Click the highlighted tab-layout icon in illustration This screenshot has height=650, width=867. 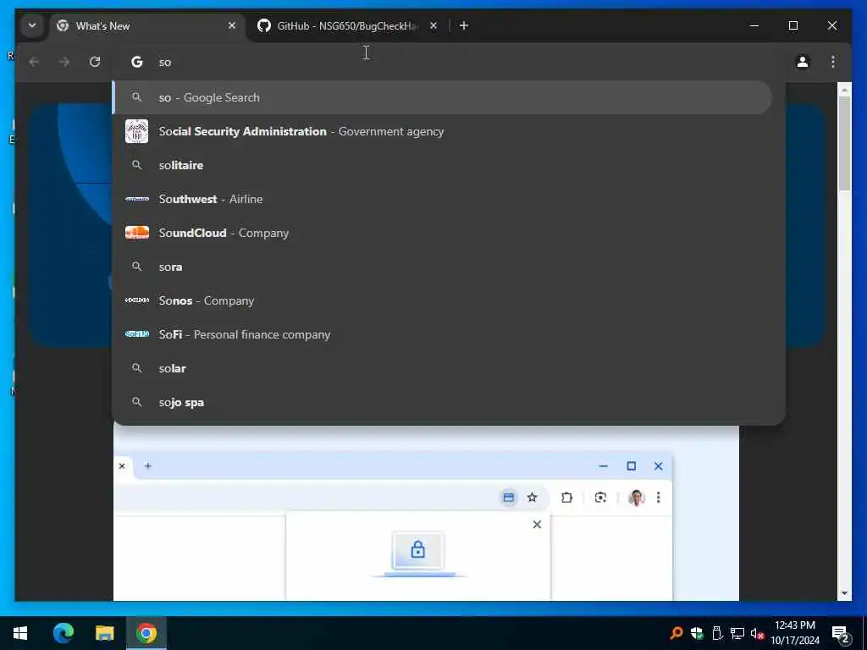508,498
